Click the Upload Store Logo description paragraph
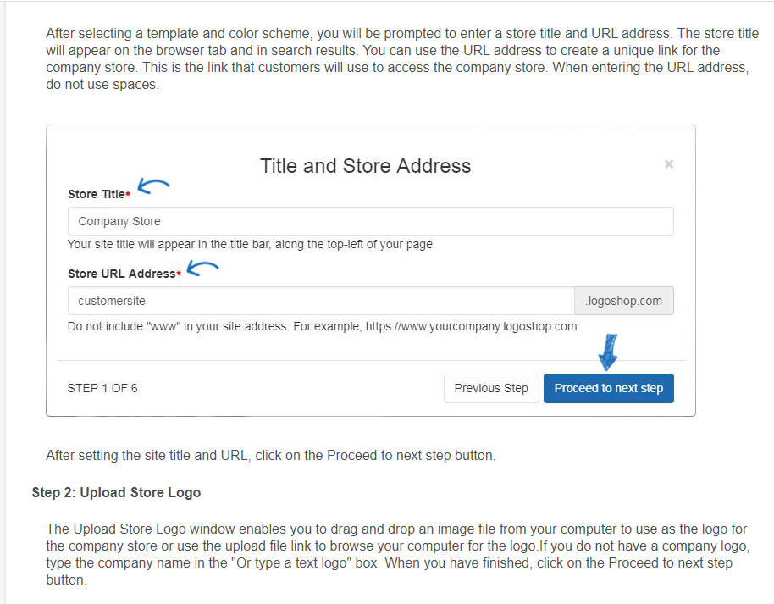The width and height of the screenshot is (774, 604). (x=398, y=554)
